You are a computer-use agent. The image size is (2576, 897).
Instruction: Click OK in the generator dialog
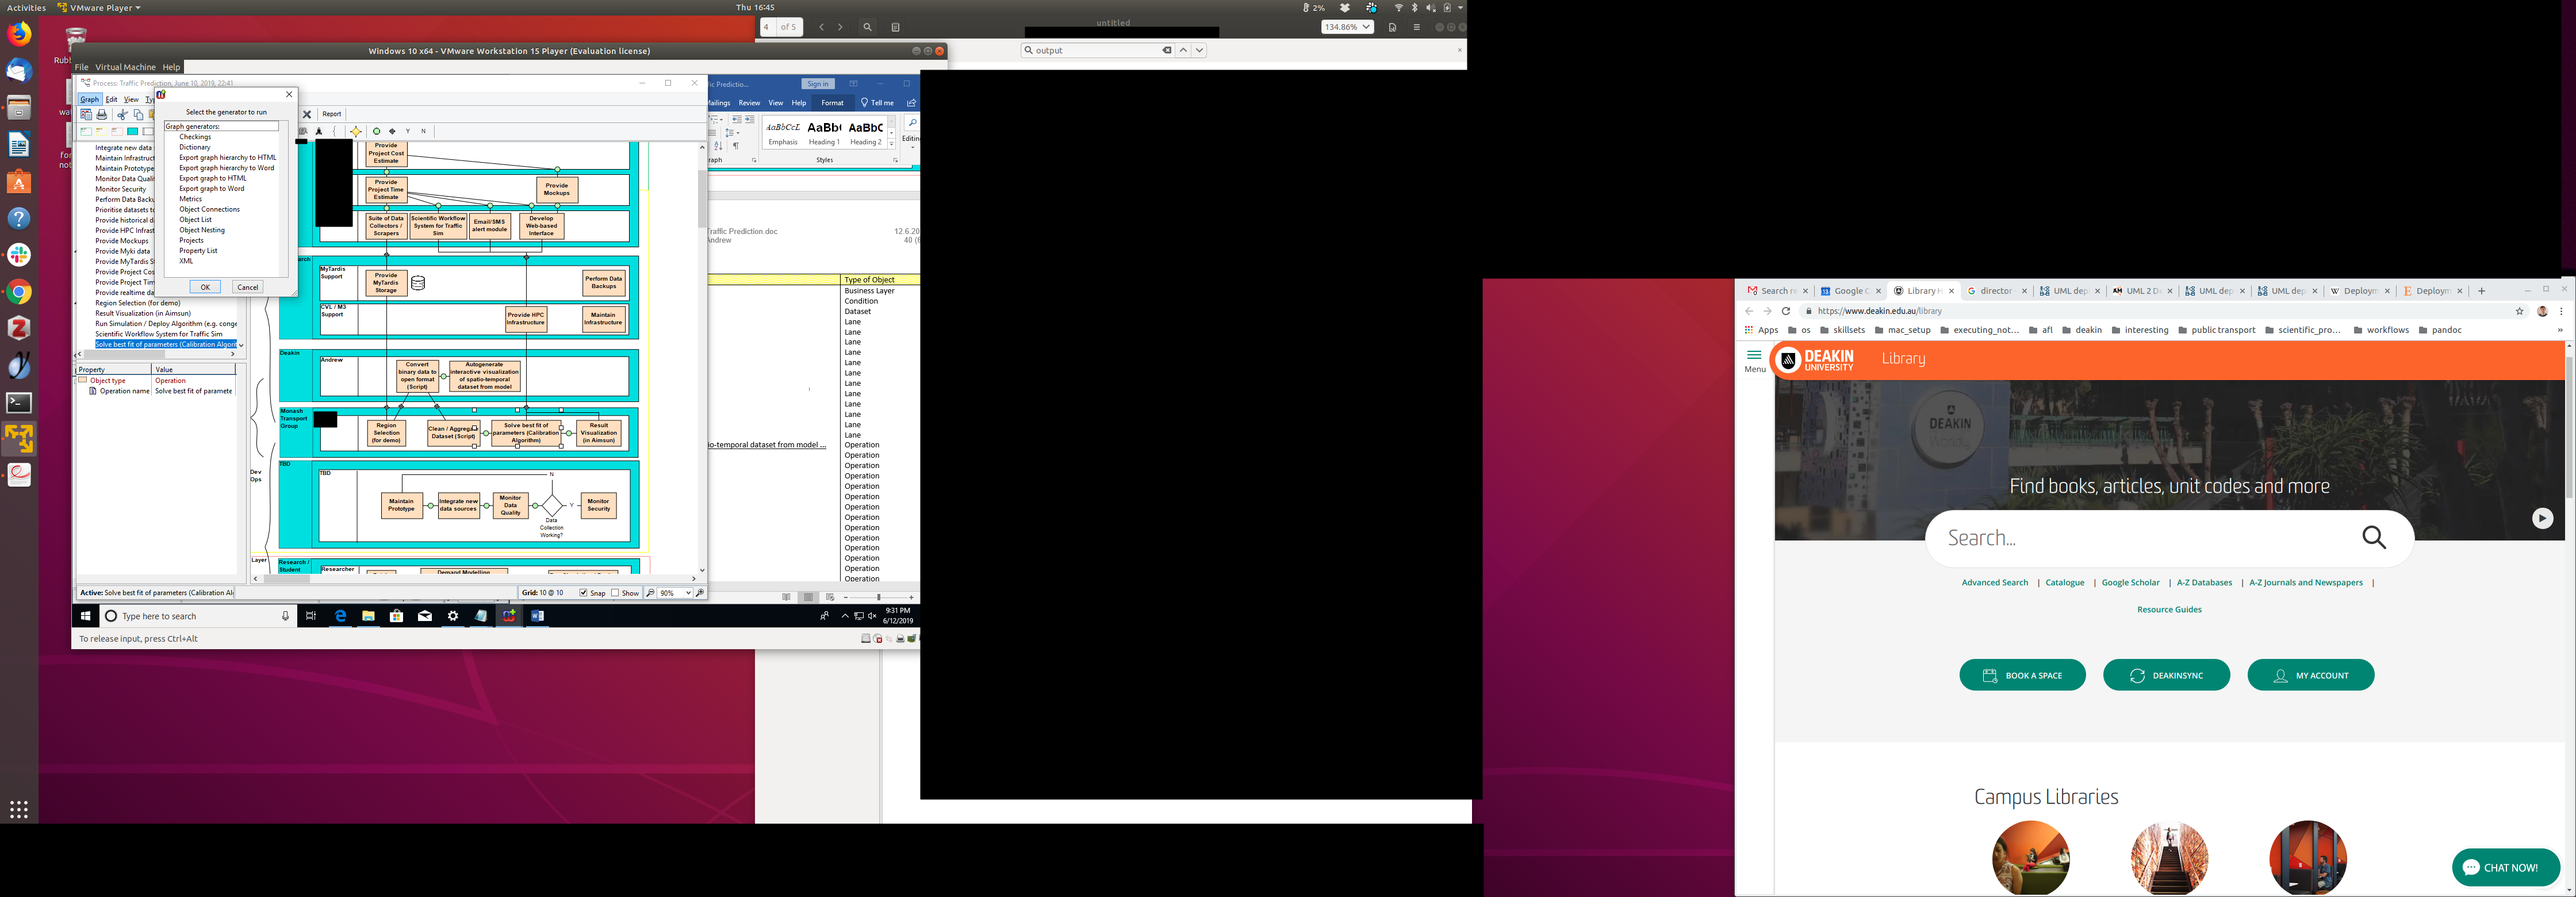[205, 287]
